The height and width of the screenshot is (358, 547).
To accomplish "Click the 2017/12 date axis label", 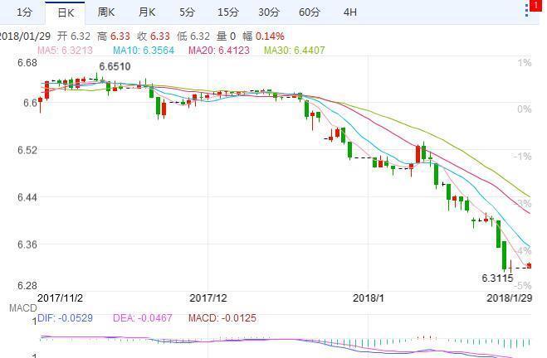I will tap(208, 298).
